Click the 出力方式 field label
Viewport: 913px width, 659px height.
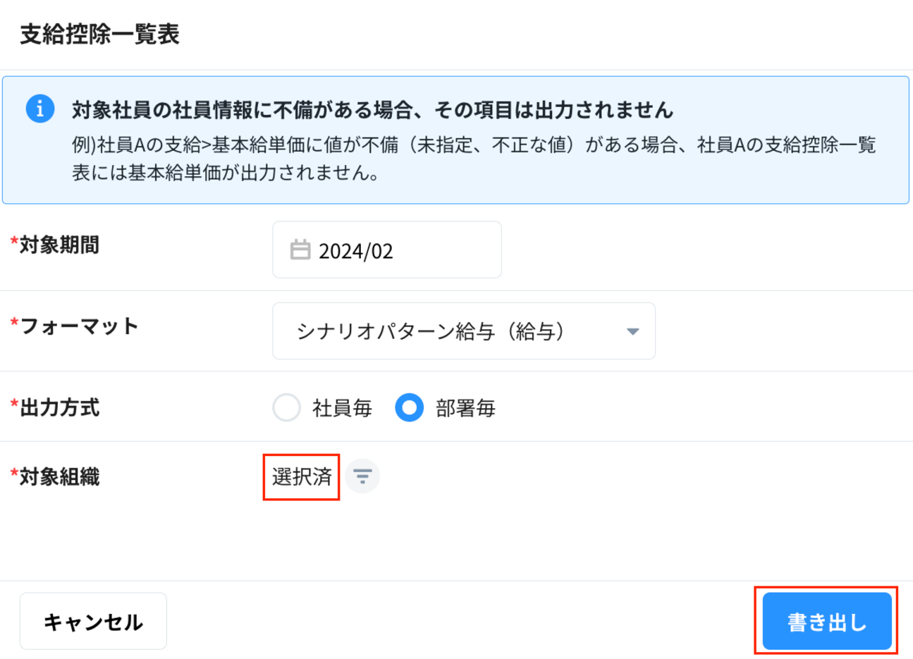(59, 407)
